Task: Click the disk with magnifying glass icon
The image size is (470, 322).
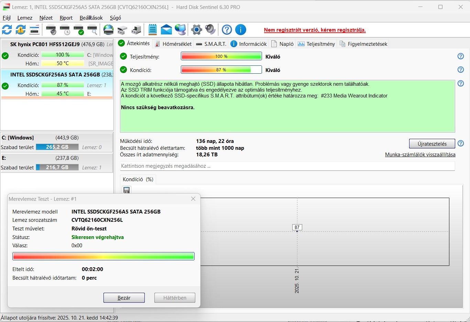Action: coord(92,30)
